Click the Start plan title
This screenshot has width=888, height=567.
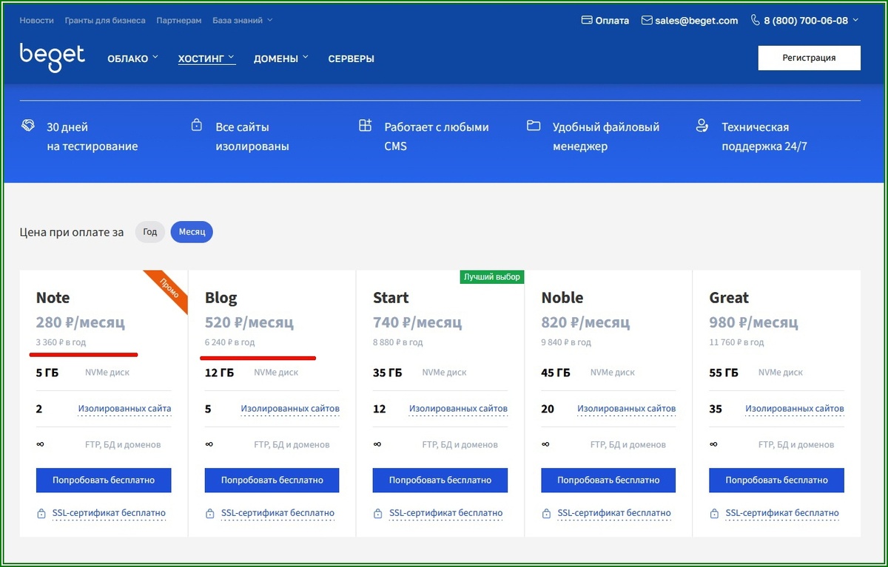point(391,298)
